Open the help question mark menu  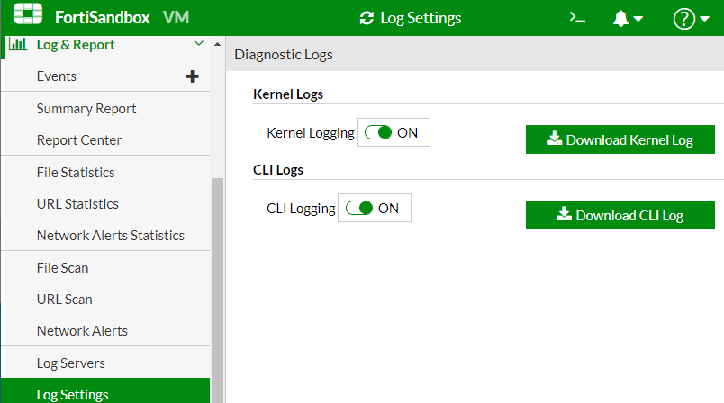click(691, 19)
